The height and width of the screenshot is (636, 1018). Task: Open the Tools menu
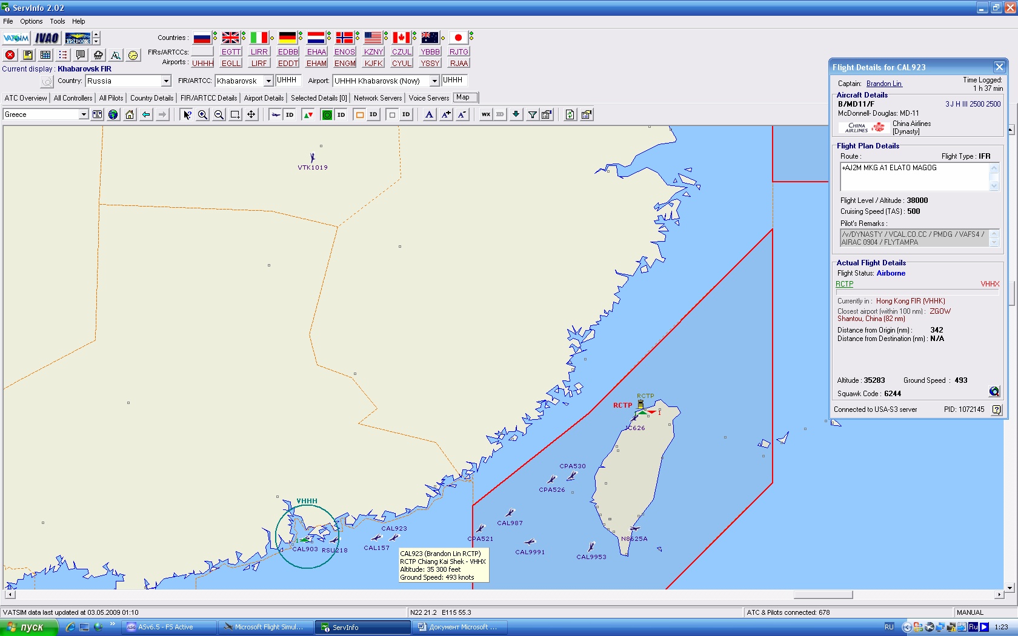pyautogui.click(x=57, y=21)
